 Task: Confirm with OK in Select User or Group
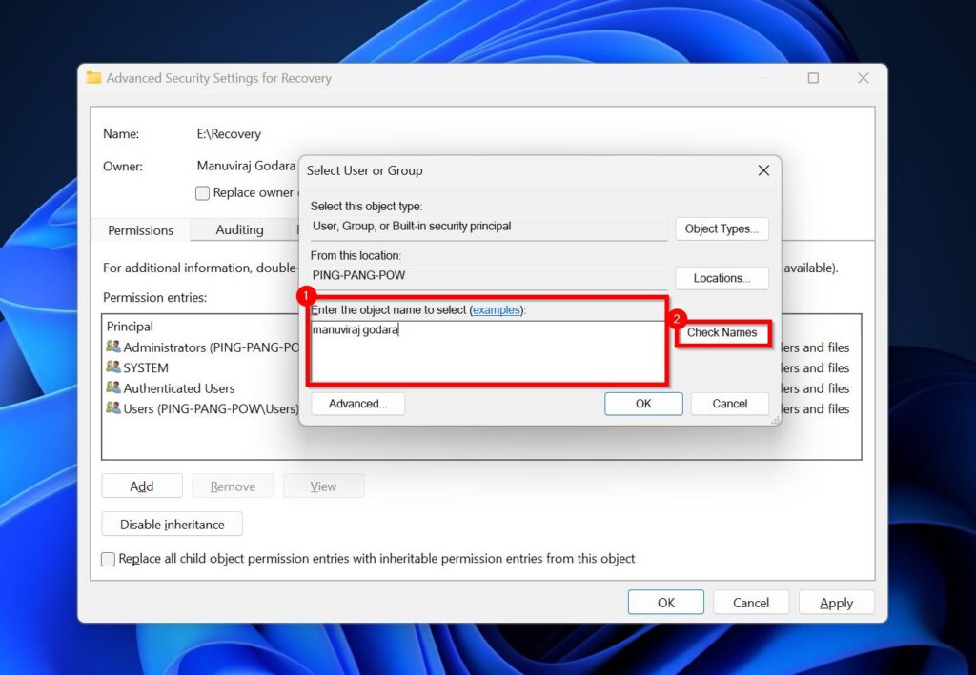[643, 403]
